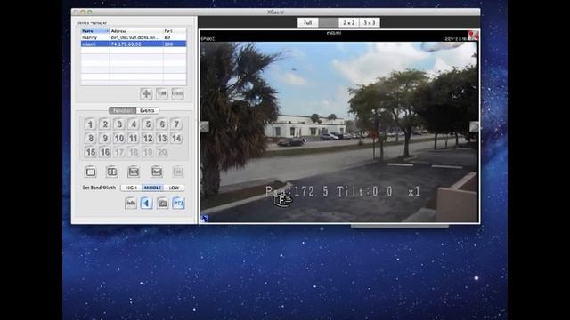This screenshot has width=570, height=320.
Task: Click the live camera video feed
Action: [x=338, y=131]
